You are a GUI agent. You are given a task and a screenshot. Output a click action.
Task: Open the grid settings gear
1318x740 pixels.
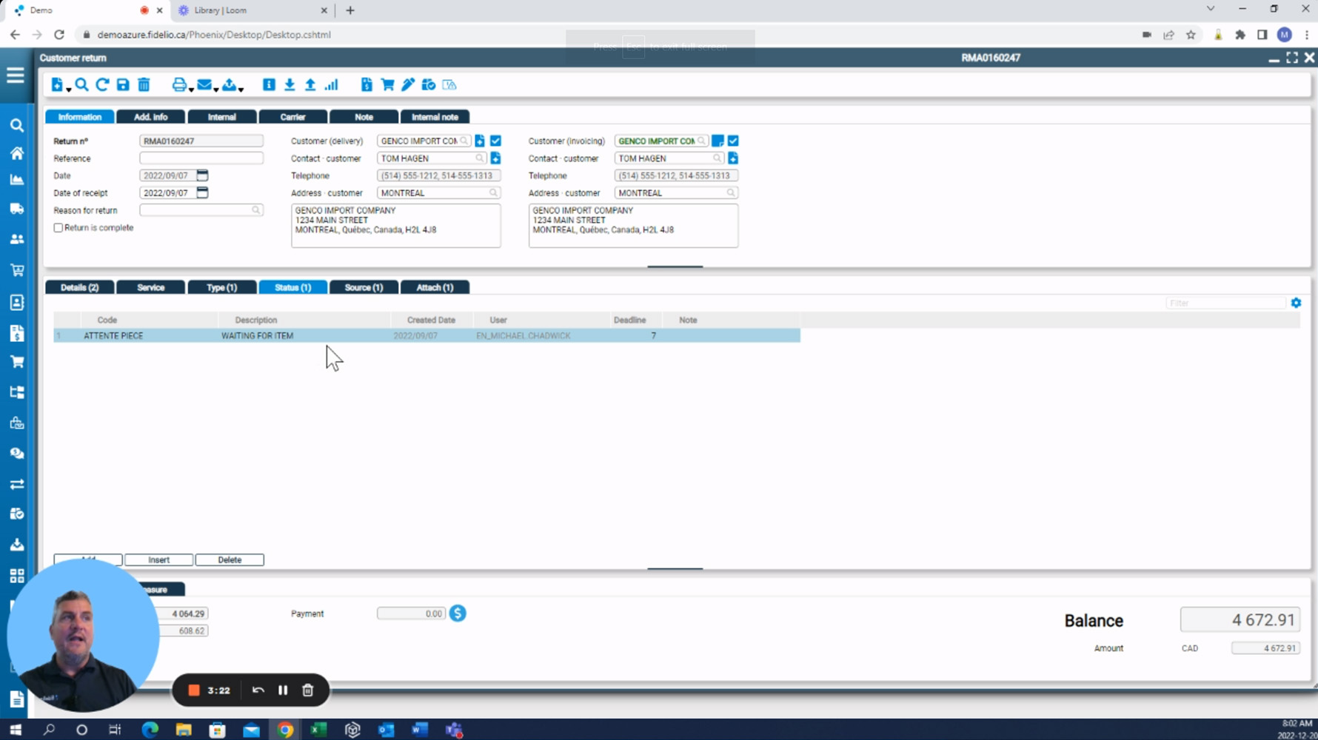click(1296, 303)
